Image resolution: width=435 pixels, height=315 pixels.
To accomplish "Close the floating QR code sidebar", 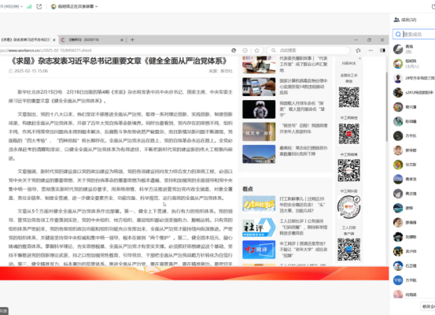I will tap(359, 58).
